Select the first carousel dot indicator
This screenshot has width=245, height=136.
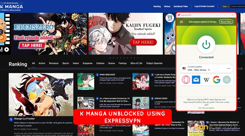(x=110, y=58)
